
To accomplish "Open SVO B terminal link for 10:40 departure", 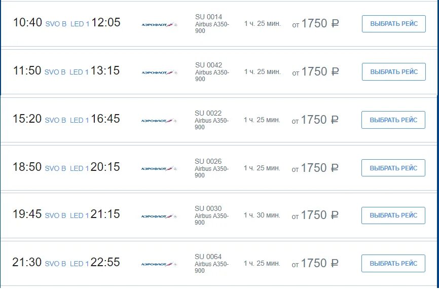I will click(56, 24).
